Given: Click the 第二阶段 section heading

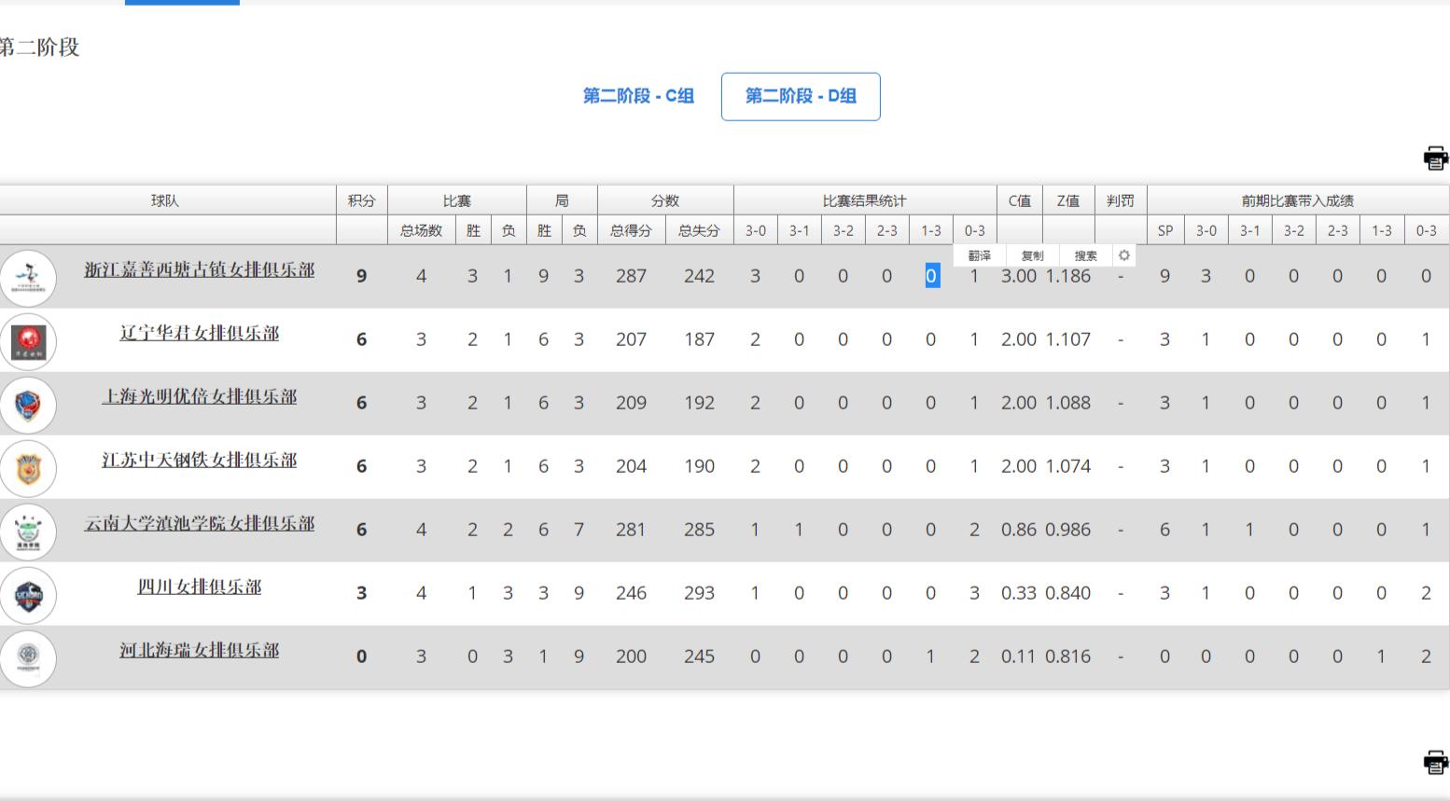Looking at the screenshot, I should tap(39, 48).
